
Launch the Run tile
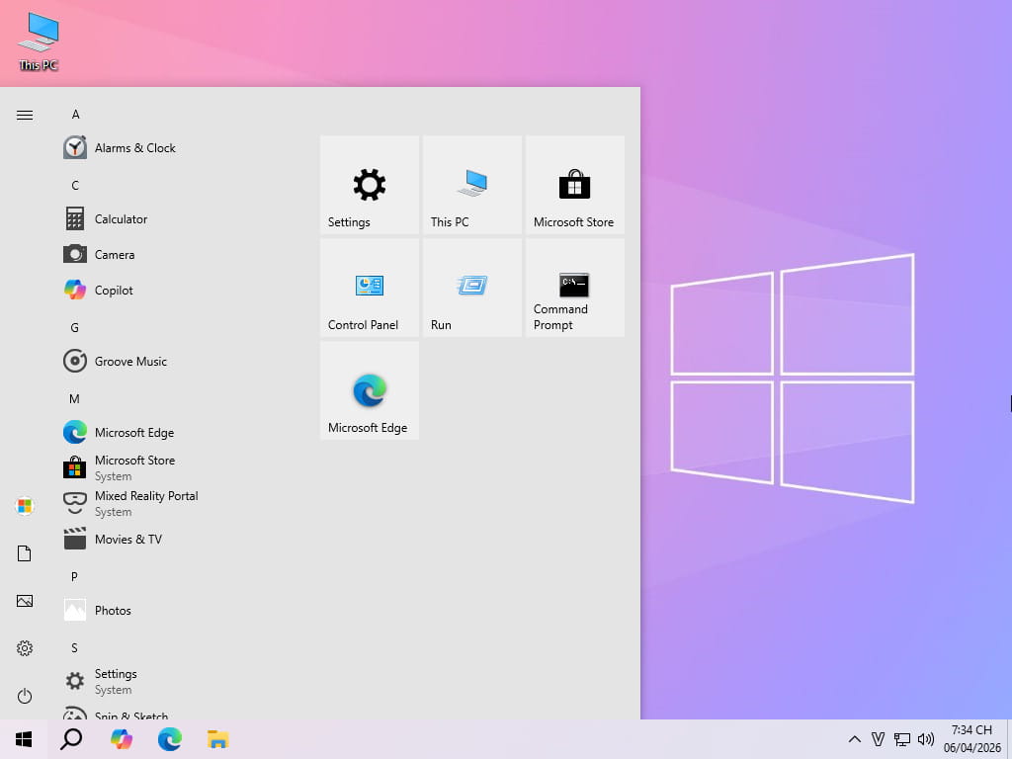click(471, 288)
